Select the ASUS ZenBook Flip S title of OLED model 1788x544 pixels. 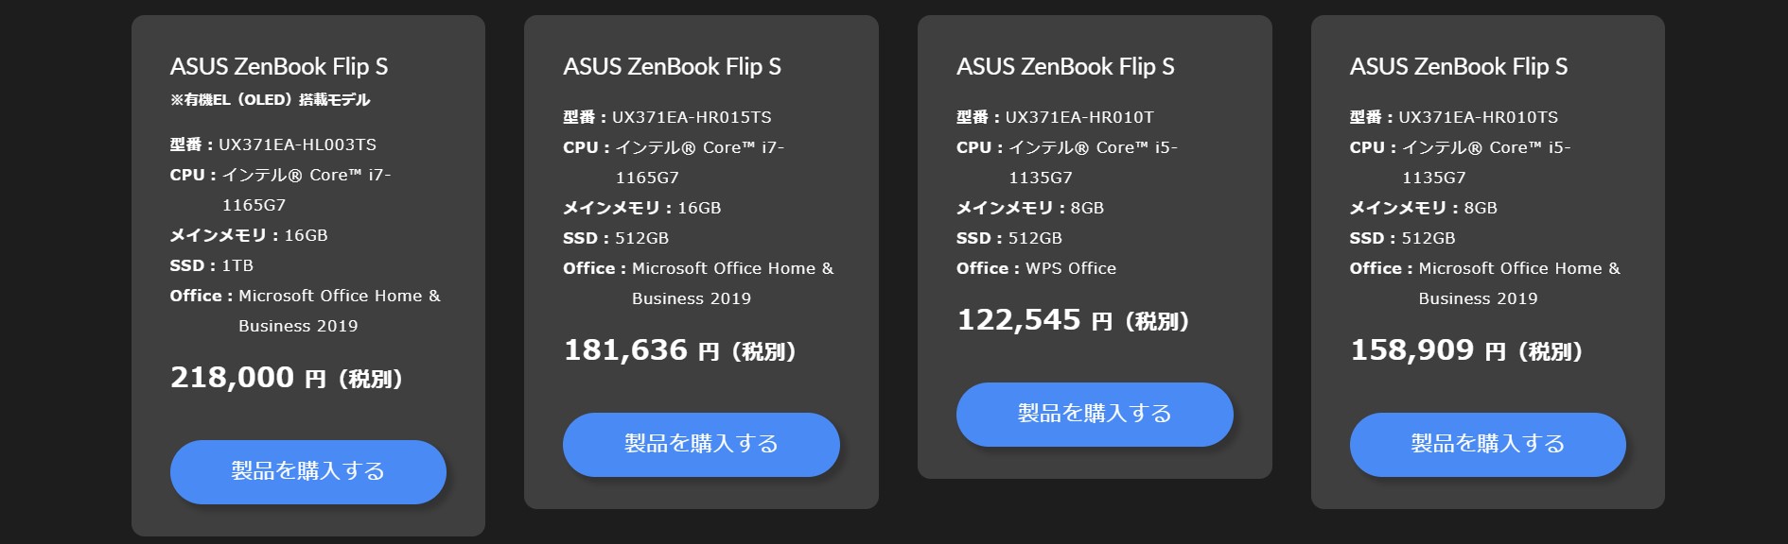279,67
